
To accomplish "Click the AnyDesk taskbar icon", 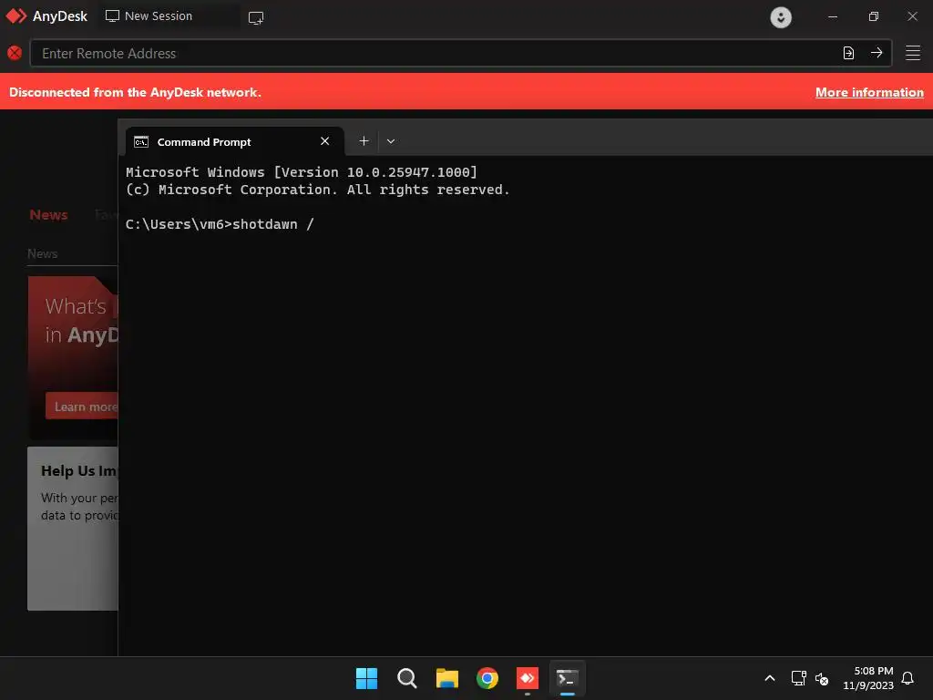I will 528,678.
